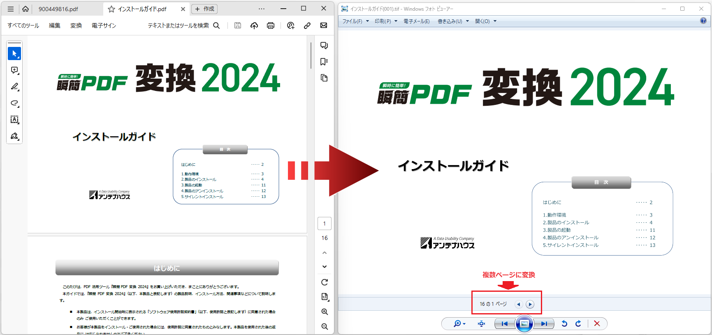Open the bookmarks panel icon
The width and height of the screenshot is (712, 335).
pos(324,62)
